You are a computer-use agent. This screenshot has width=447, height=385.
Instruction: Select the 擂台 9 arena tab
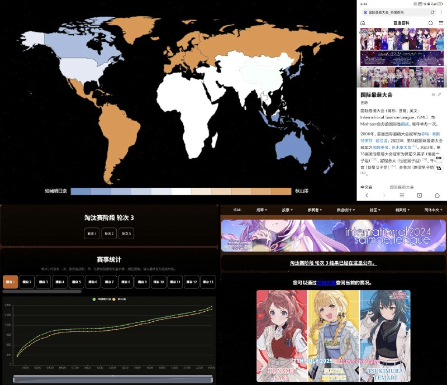click(x=142, y=282)
